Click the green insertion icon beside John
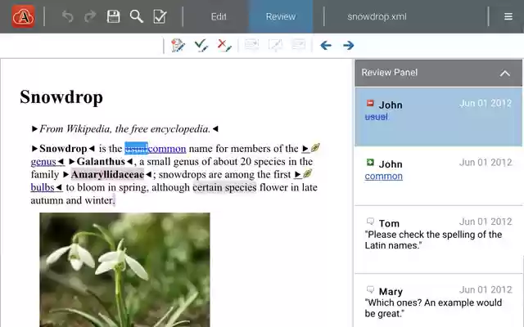Image resolution: width=524 pixels, height=327 pixels. pyautogui.click(x=370, y=162)
